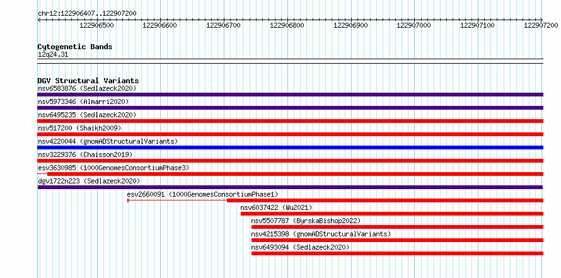
Task: Click the red bar under esv3630985
Action: pos(295,174)
